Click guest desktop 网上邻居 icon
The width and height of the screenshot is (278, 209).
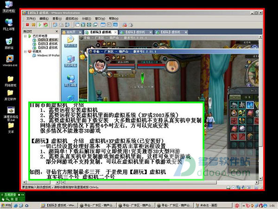[x=70, y=81]
